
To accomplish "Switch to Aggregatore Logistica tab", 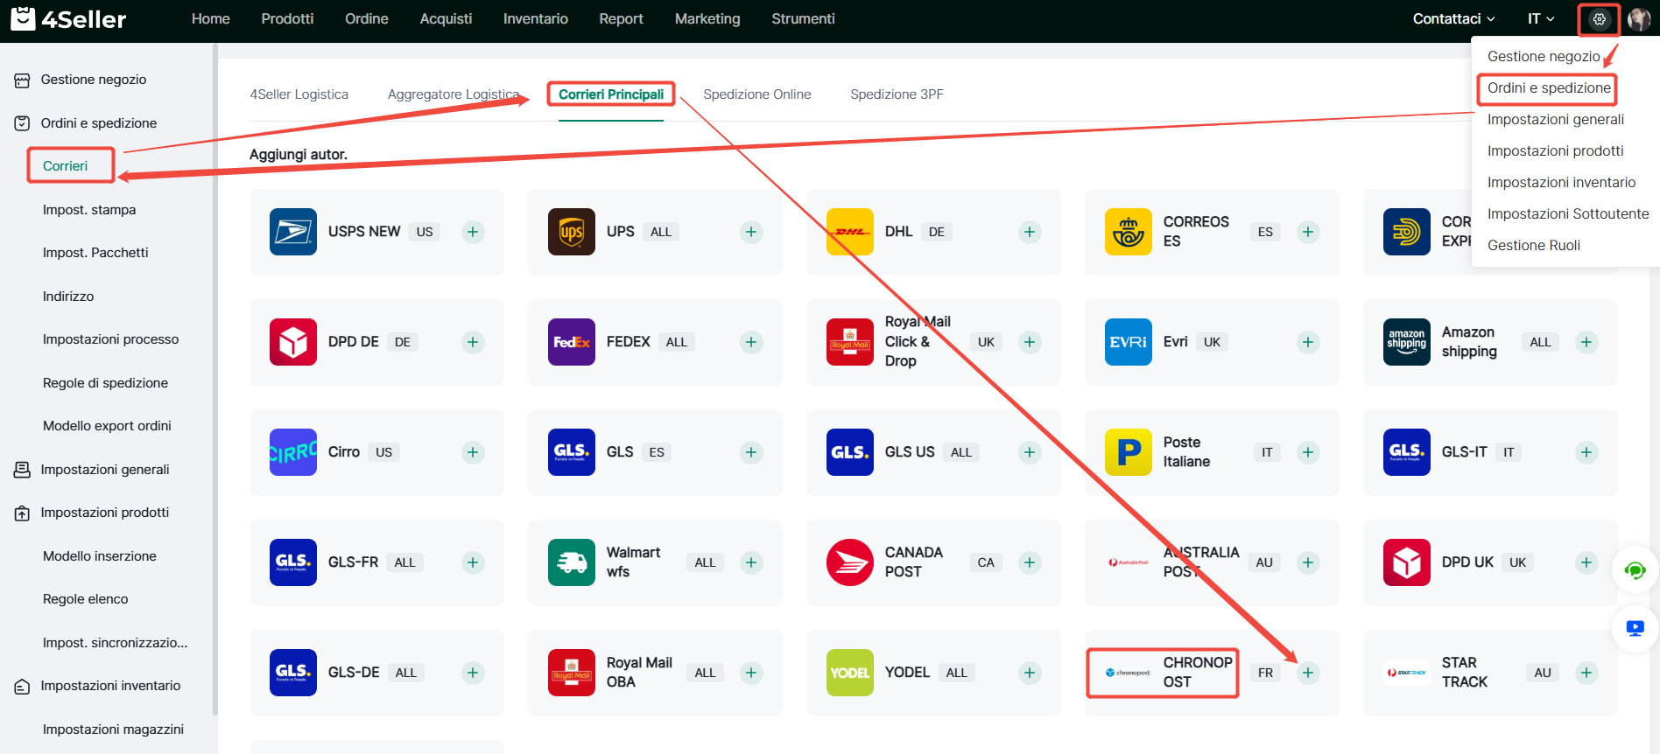I will click(x=454, y=94).
